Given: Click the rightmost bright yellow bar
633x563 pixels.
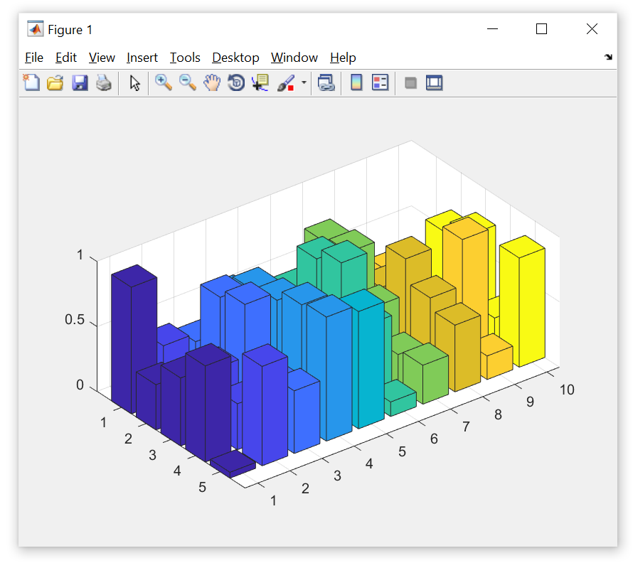Looking at the screenshot, I should [x=522, y=301].
